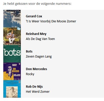Click the yellow Don Mercedes text on cover
104x101 pixels.
click(16, 70)
